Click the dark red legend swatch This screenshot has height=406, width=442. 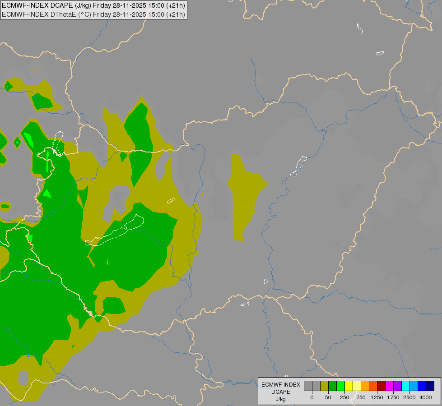(382, 386)
